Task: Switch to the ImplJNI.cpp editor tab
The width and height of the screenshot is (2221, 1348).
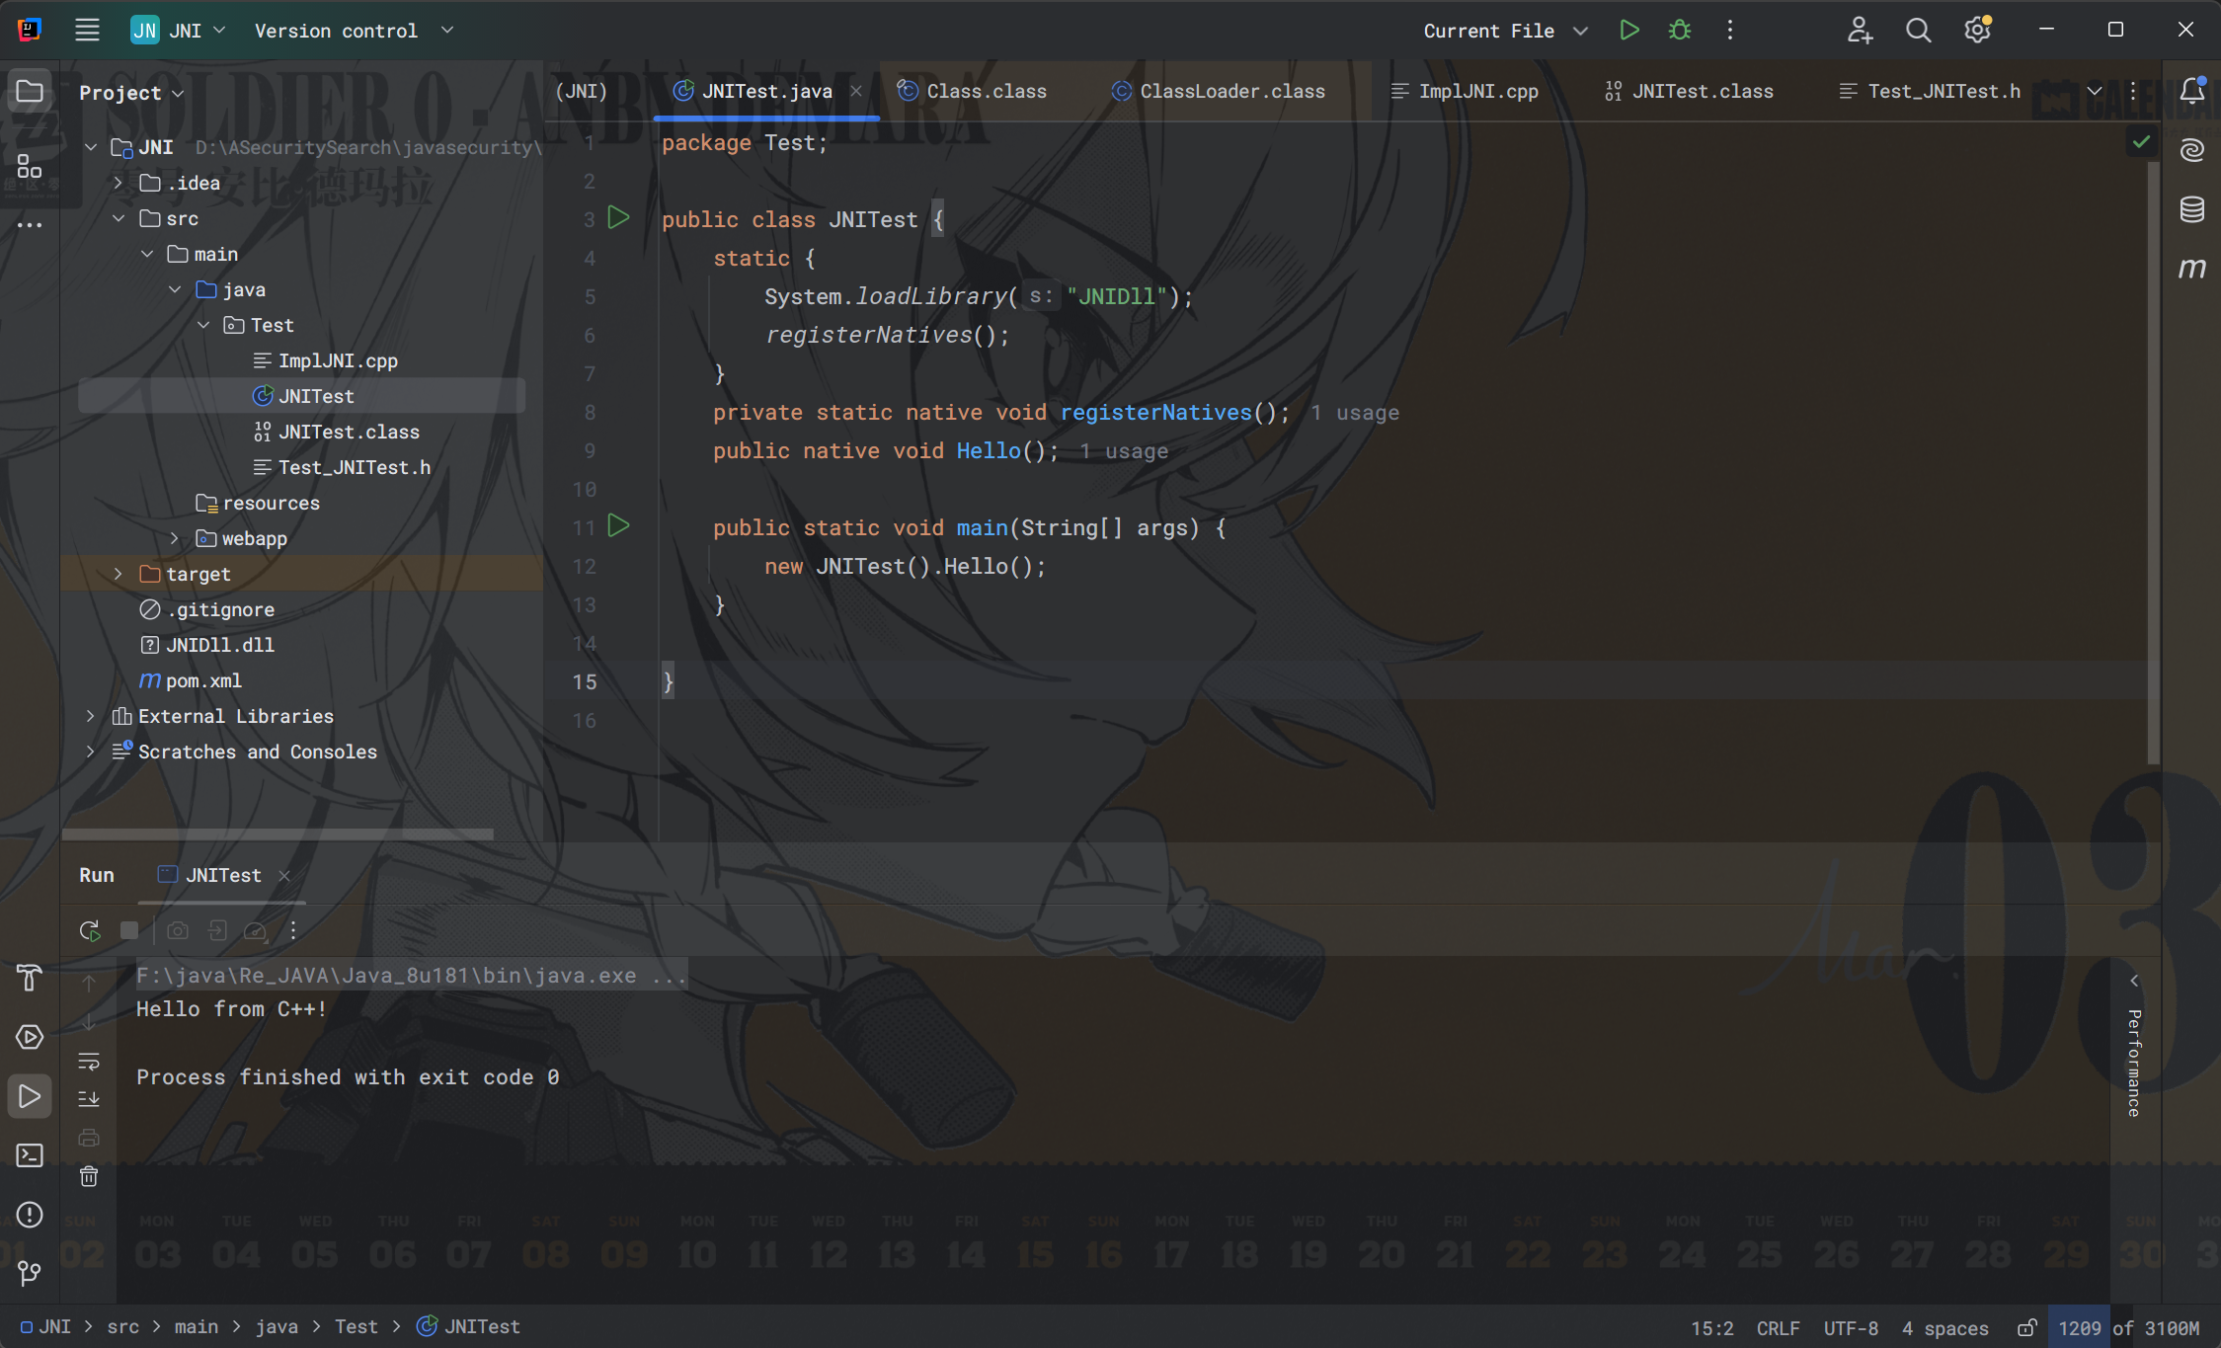Action: pyautogui.click(x=1464, y=91)
